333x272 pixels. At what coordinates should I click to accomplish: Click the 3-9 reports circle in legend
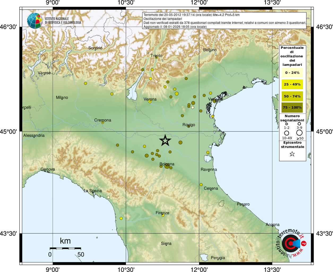pyautogui.click(x=299, y=124)
